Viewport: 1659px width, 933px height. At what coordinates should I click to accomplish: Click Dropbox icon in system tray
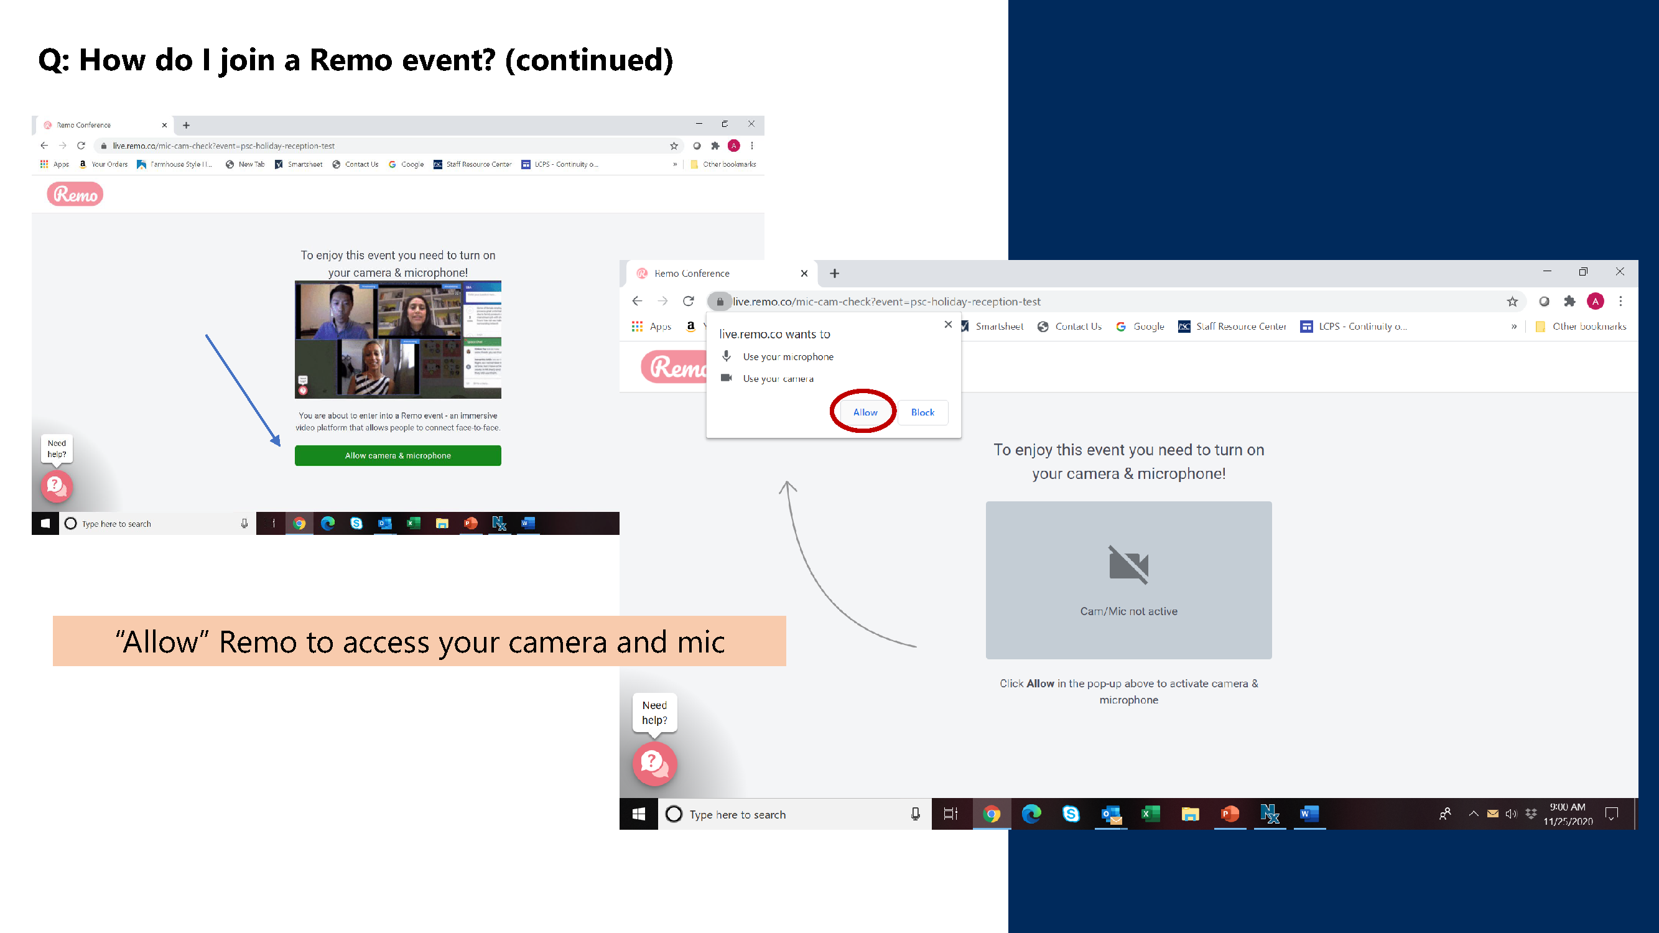pyautogui.click(x=1531, y=815)
